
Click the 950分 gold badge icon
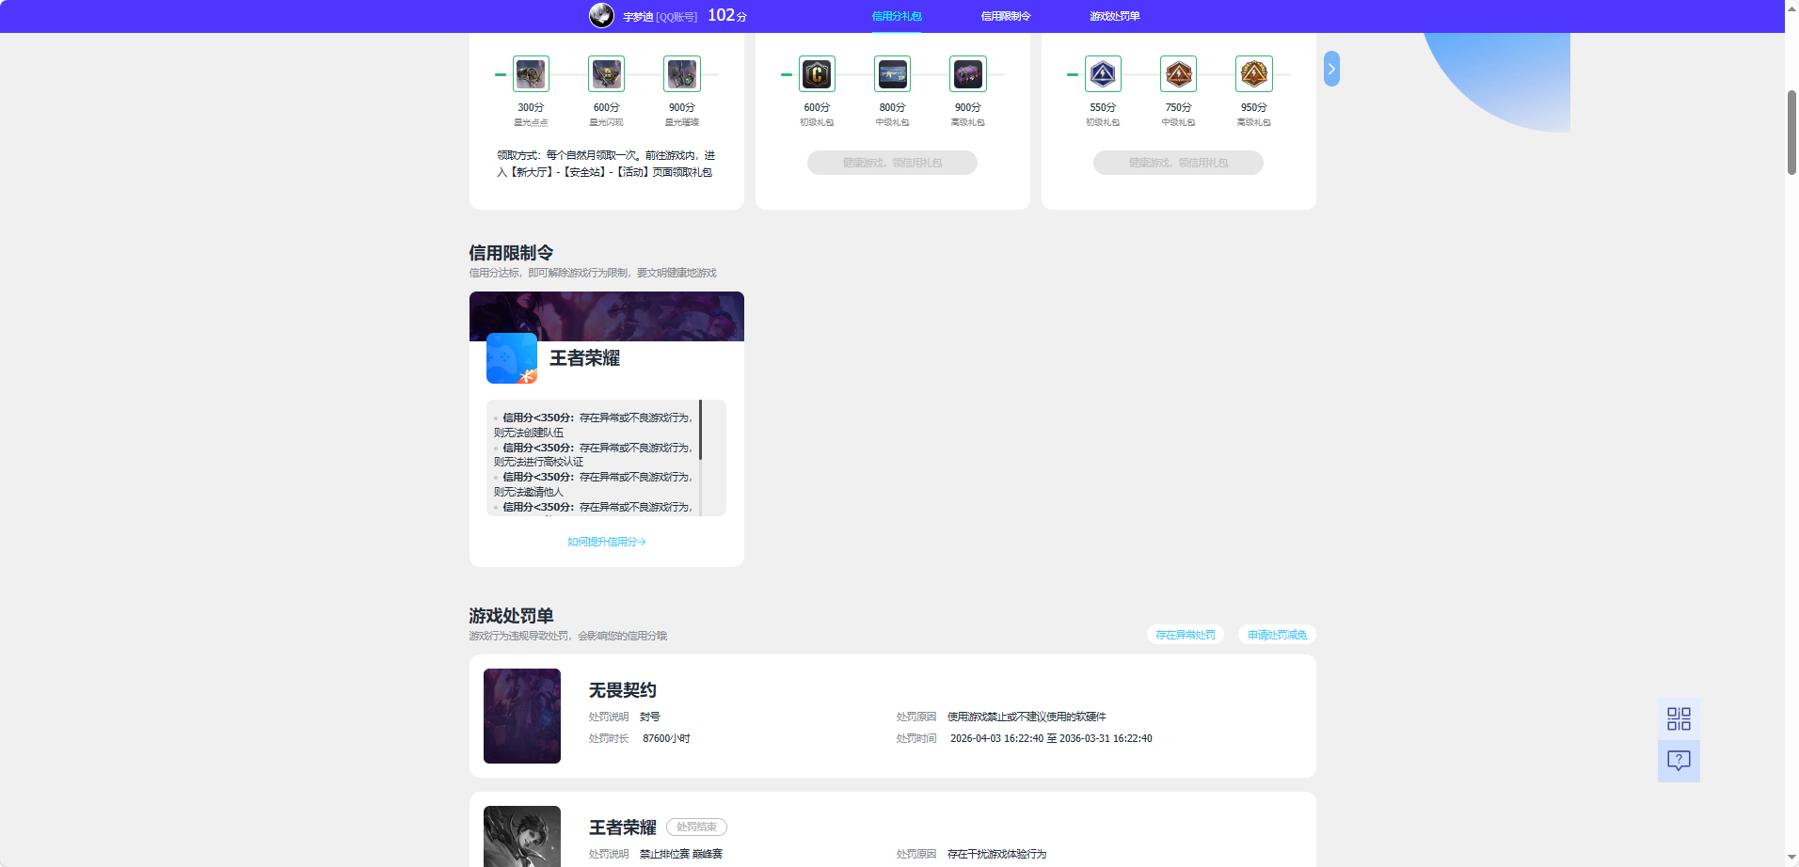pos(1253,74)
